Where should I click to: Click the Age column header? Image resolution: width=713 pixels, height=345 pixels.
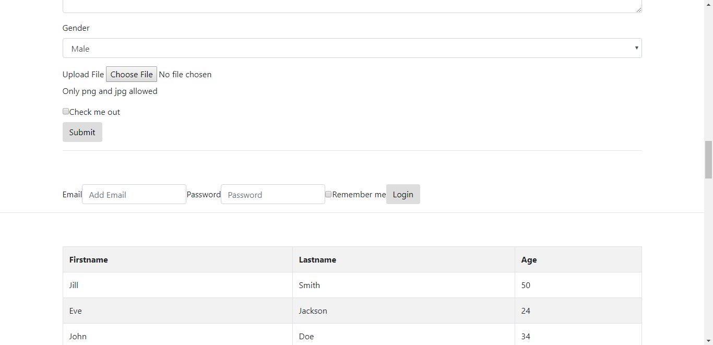[529, 259]
